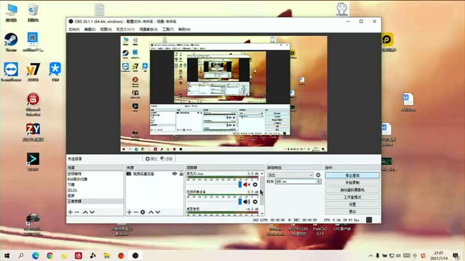The height and width of the screenshot is (261, 465).
Task: Open the 编辑(E) menu
Action: pyautogui.click(x=90, y=30)
